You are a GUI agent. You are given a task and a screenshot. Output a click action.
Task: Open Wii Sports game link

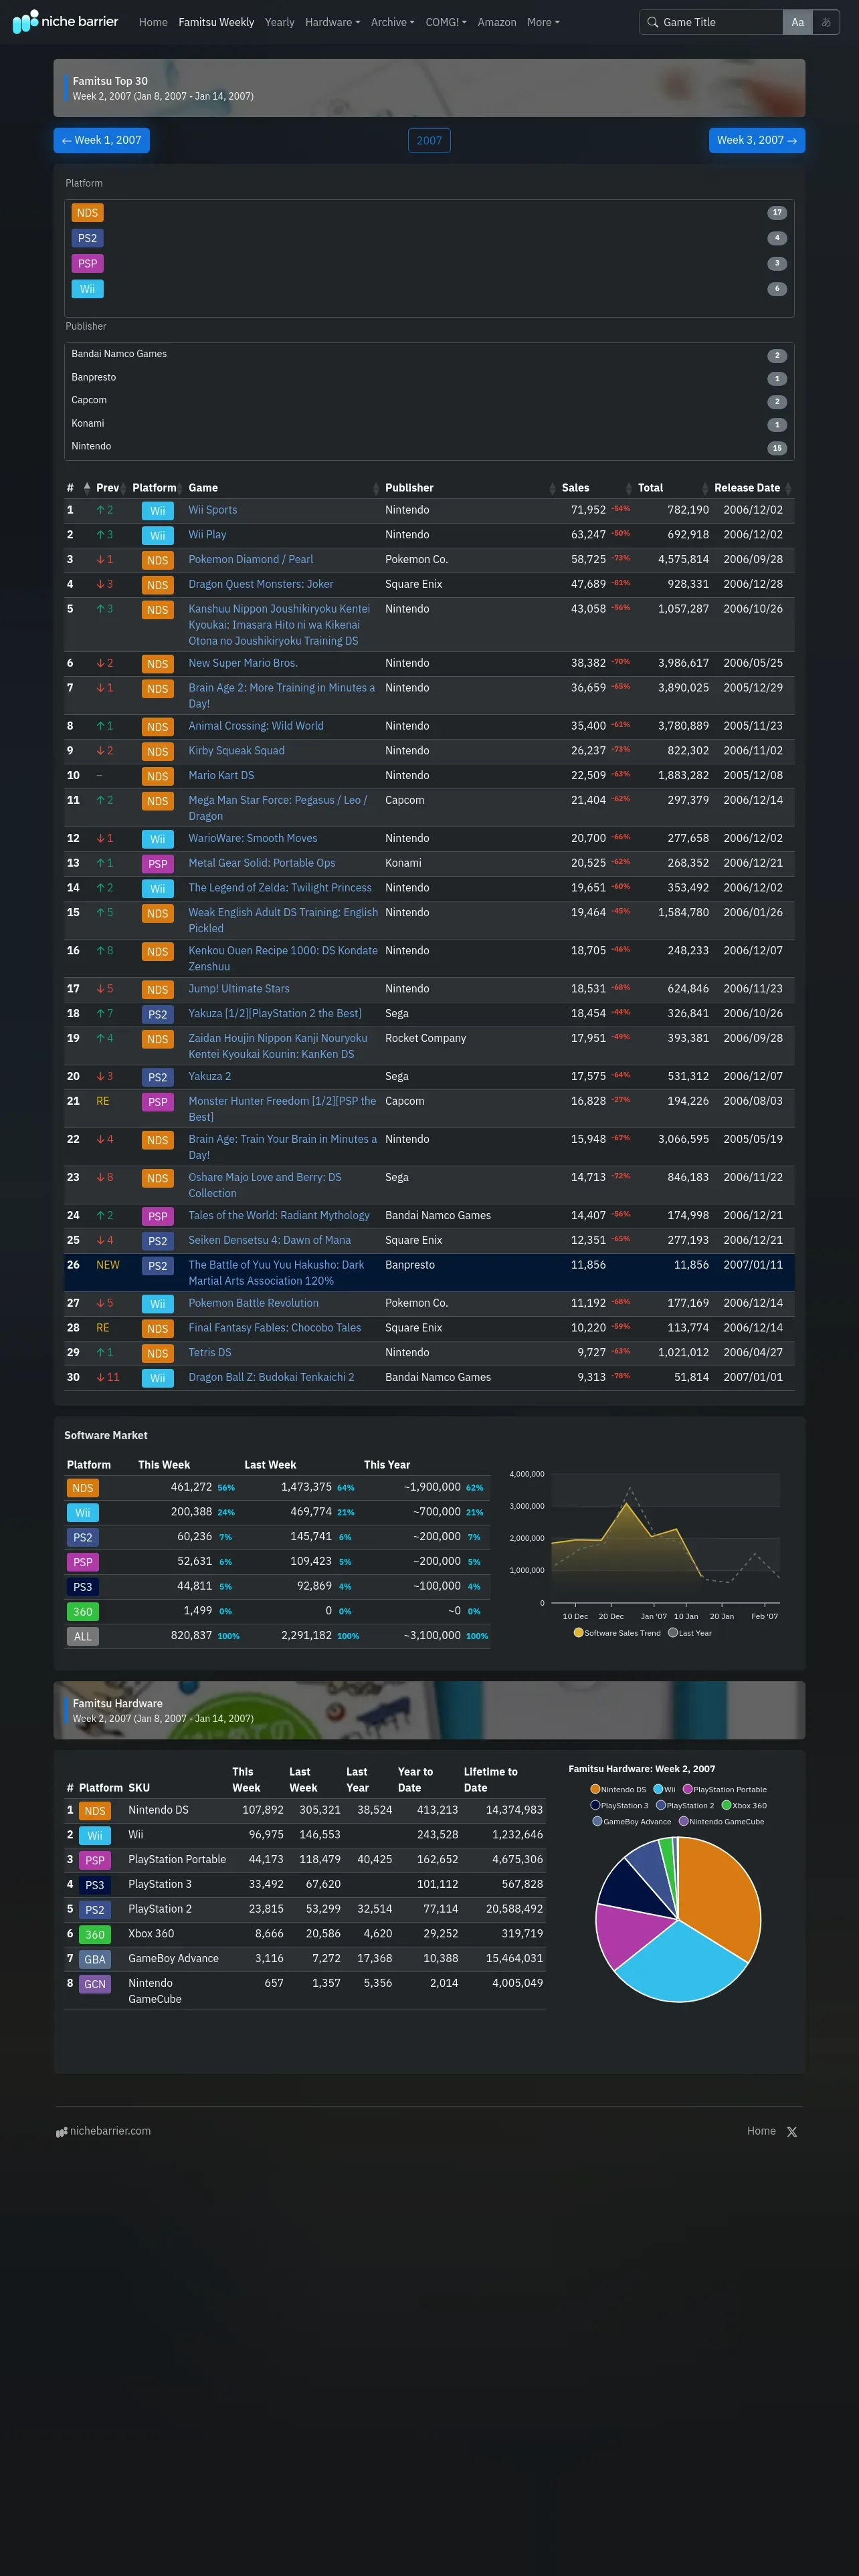pos(213,510)
